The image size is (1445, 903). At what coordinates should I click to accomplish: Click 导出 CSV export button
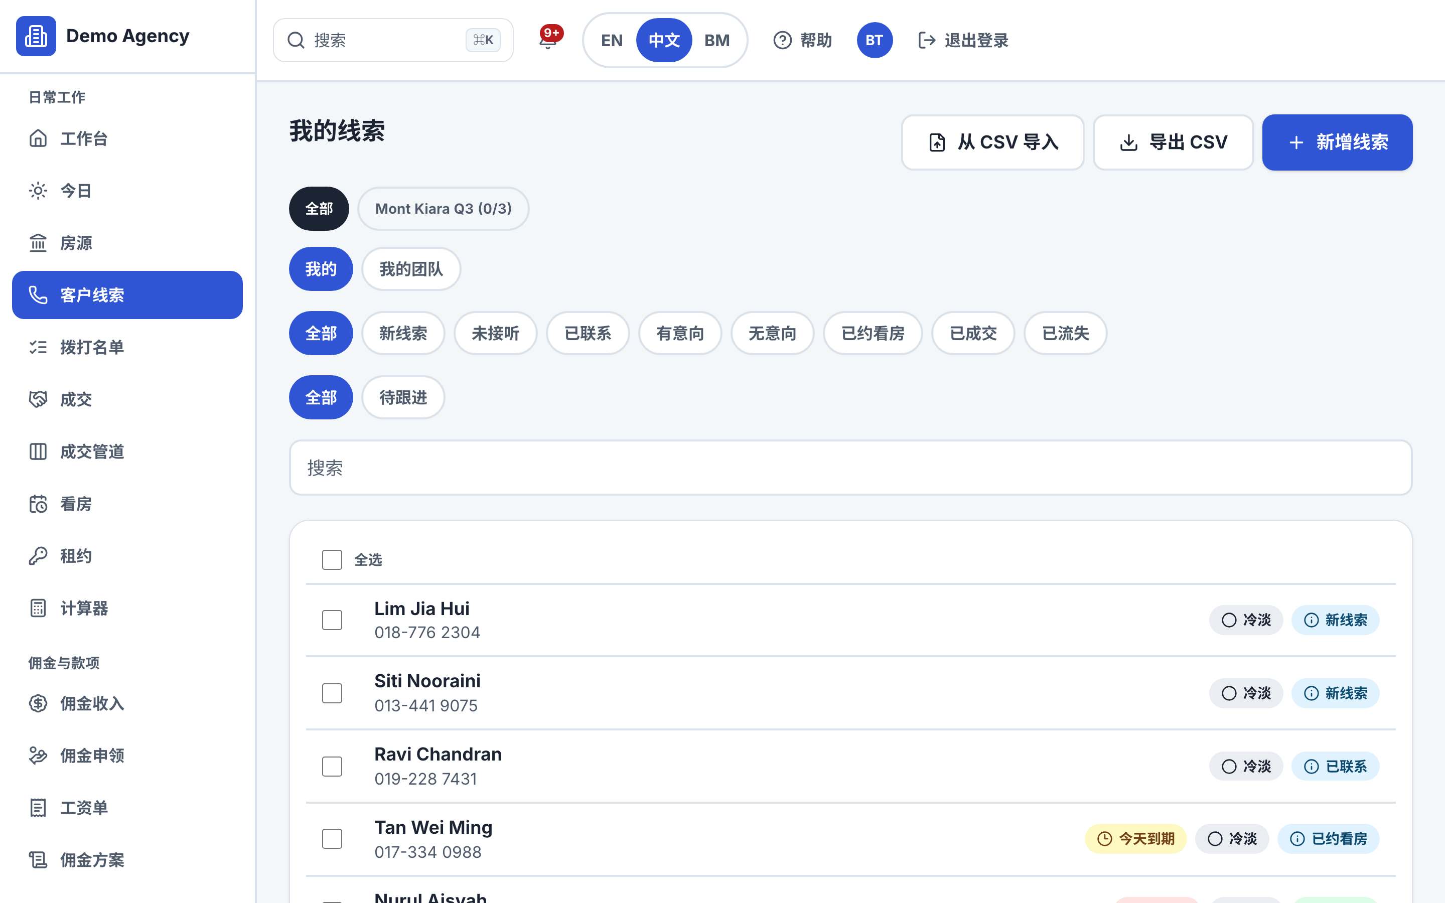[1173, 142]
